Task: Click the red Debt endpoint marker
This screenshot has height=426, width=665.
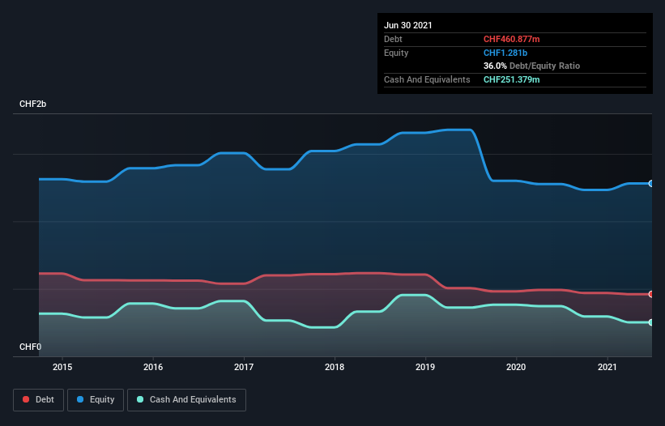Action: 650,294
